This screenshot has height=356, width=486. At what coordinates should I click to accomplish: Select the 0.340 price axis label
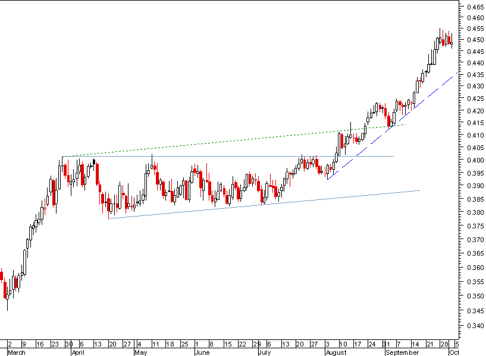(475, 326)
